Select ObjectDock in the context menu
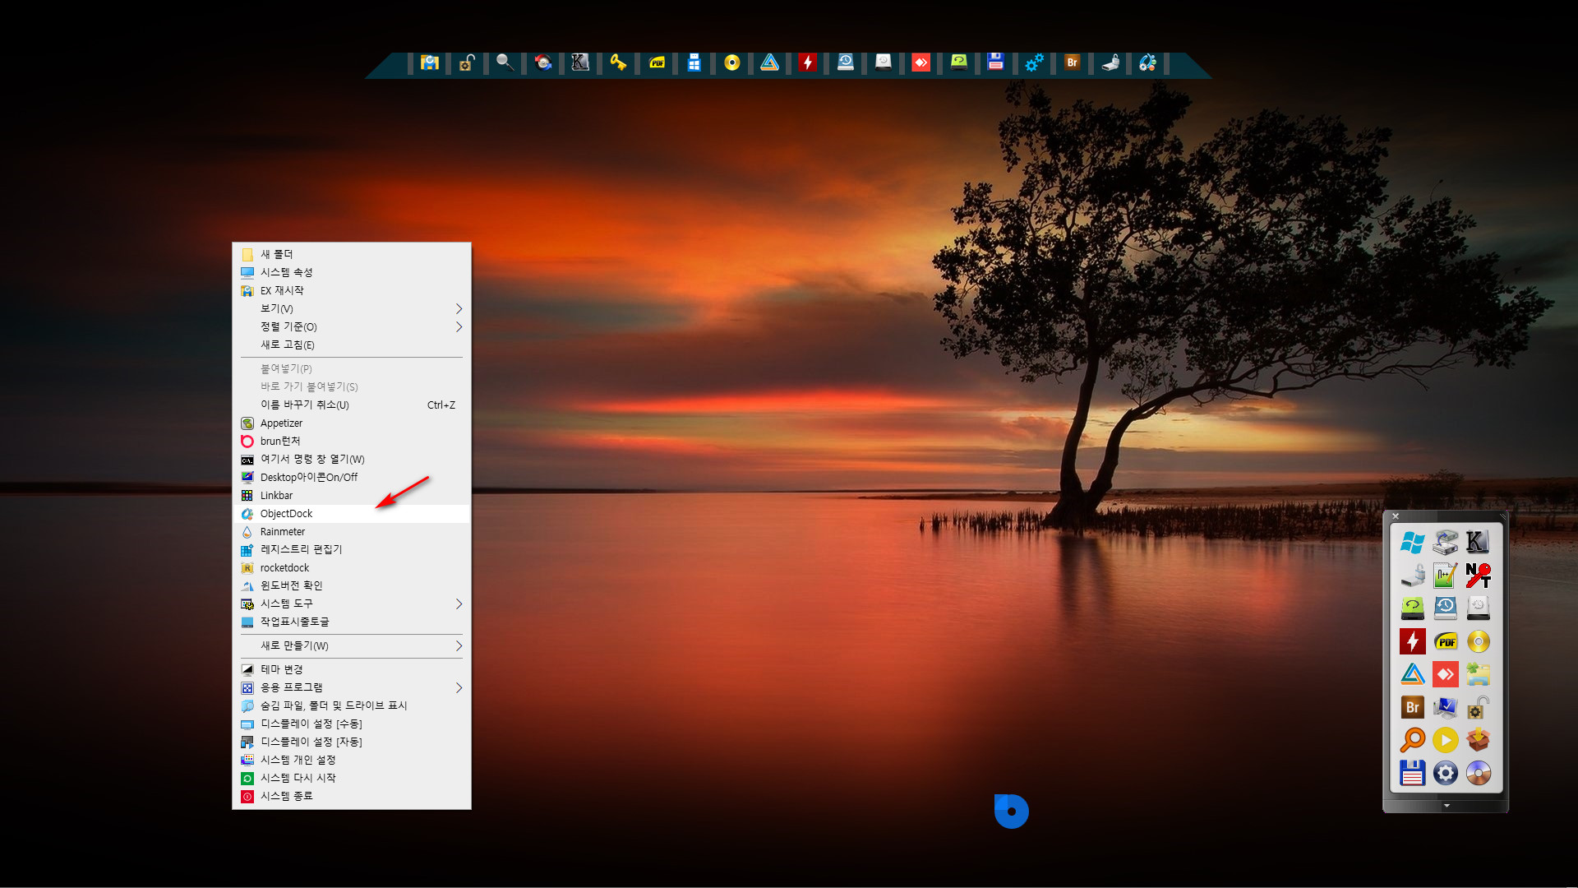 352,513
